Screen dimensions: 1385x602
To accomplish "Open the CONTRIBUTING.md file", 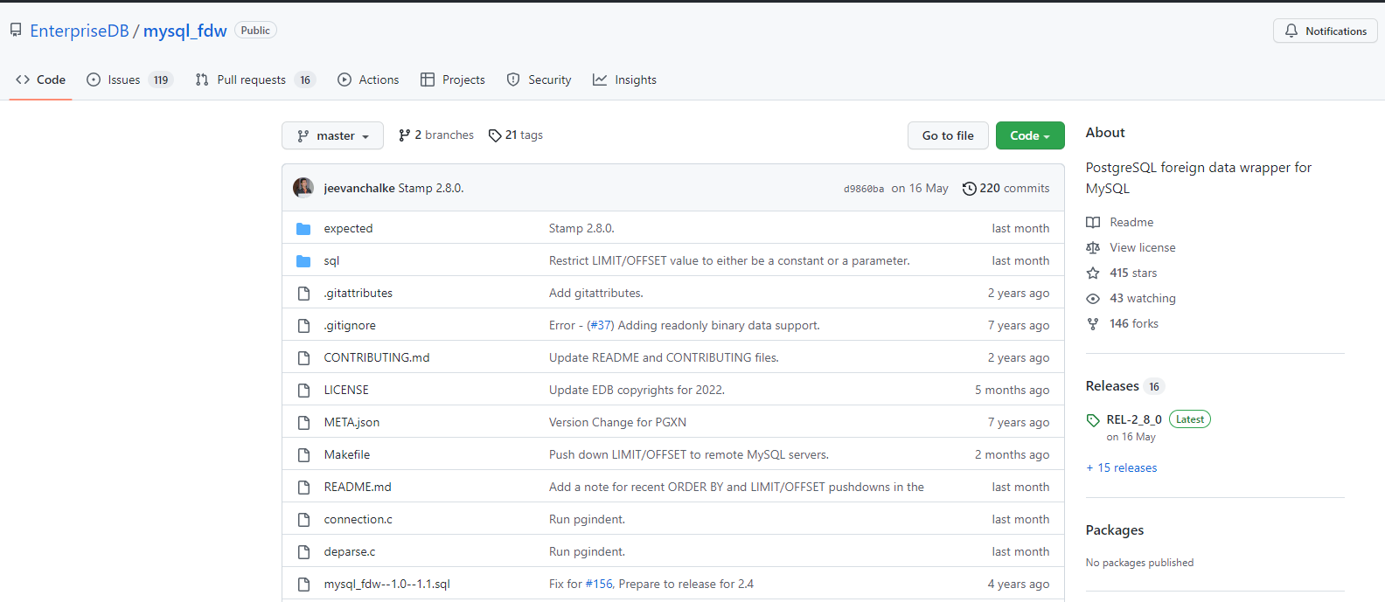I will pos(377,358).
